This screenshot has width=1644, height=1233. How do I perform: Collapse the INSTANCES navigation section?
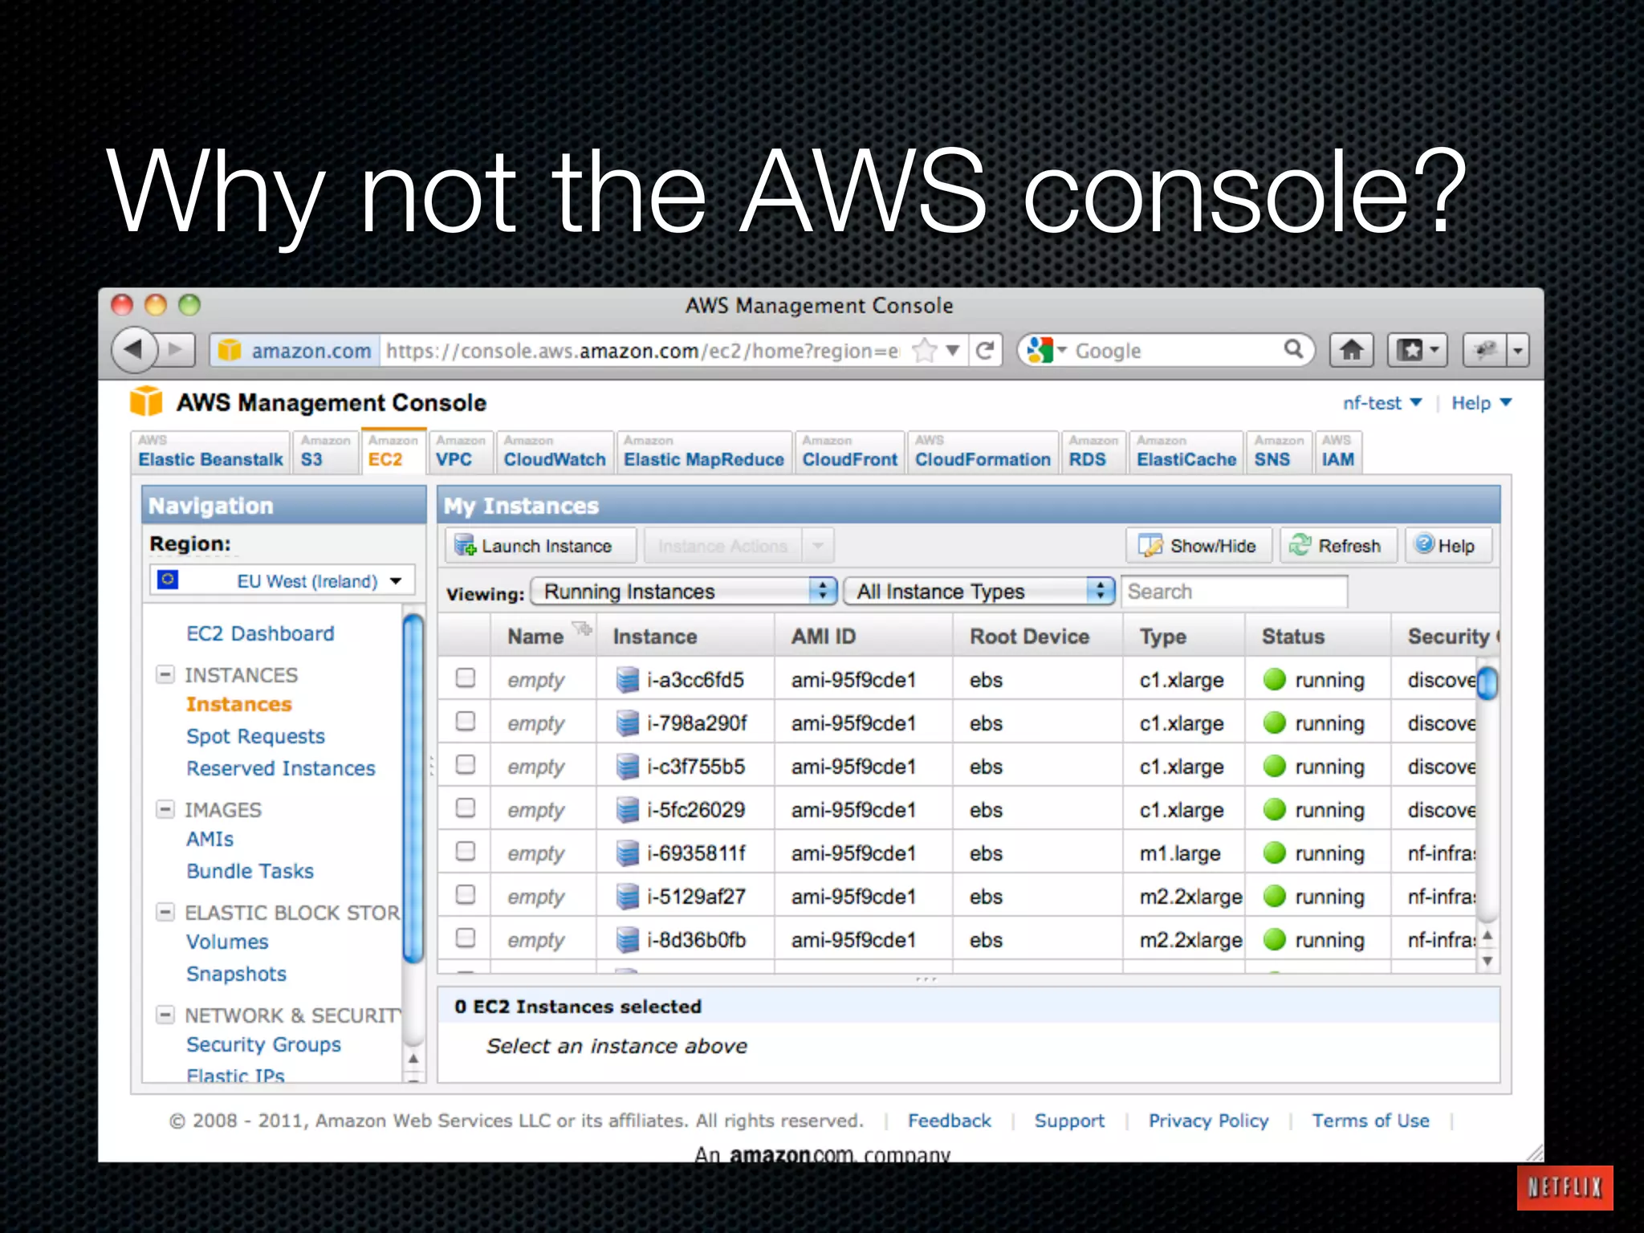tap(165, 674)
